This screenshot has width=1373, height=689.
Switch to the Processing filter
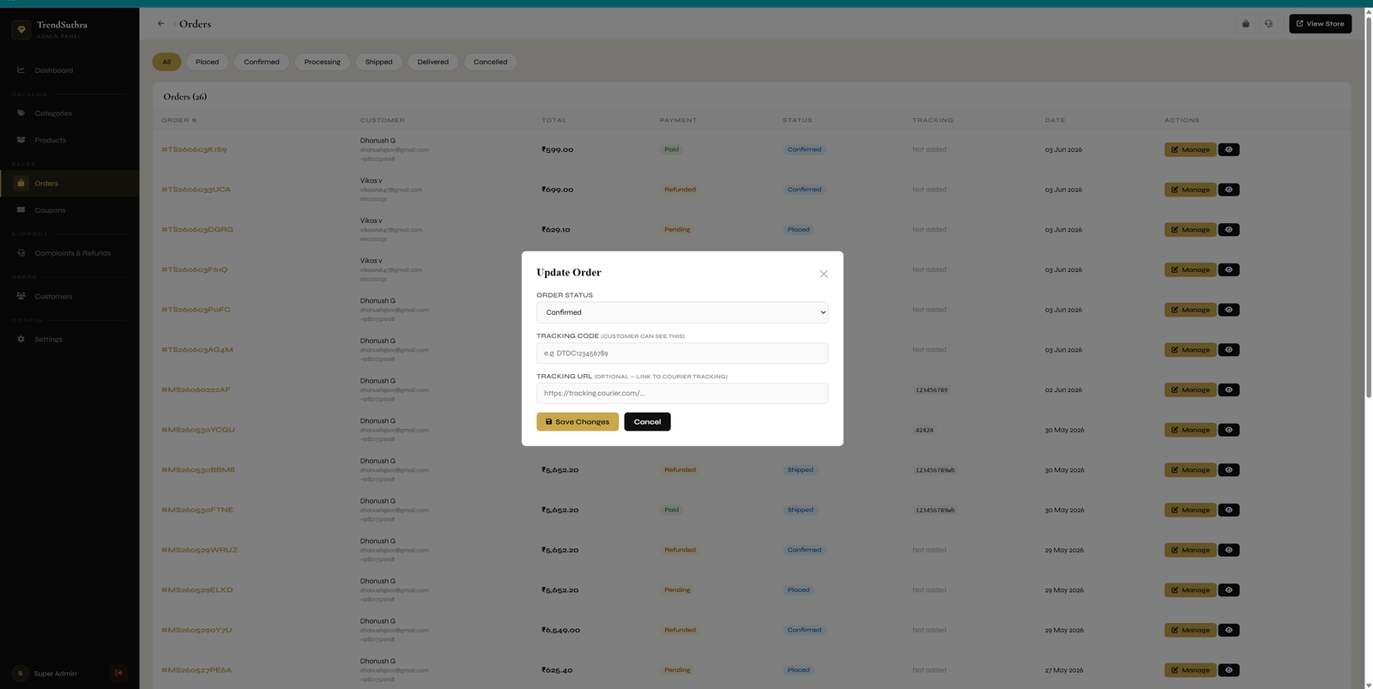322,62
